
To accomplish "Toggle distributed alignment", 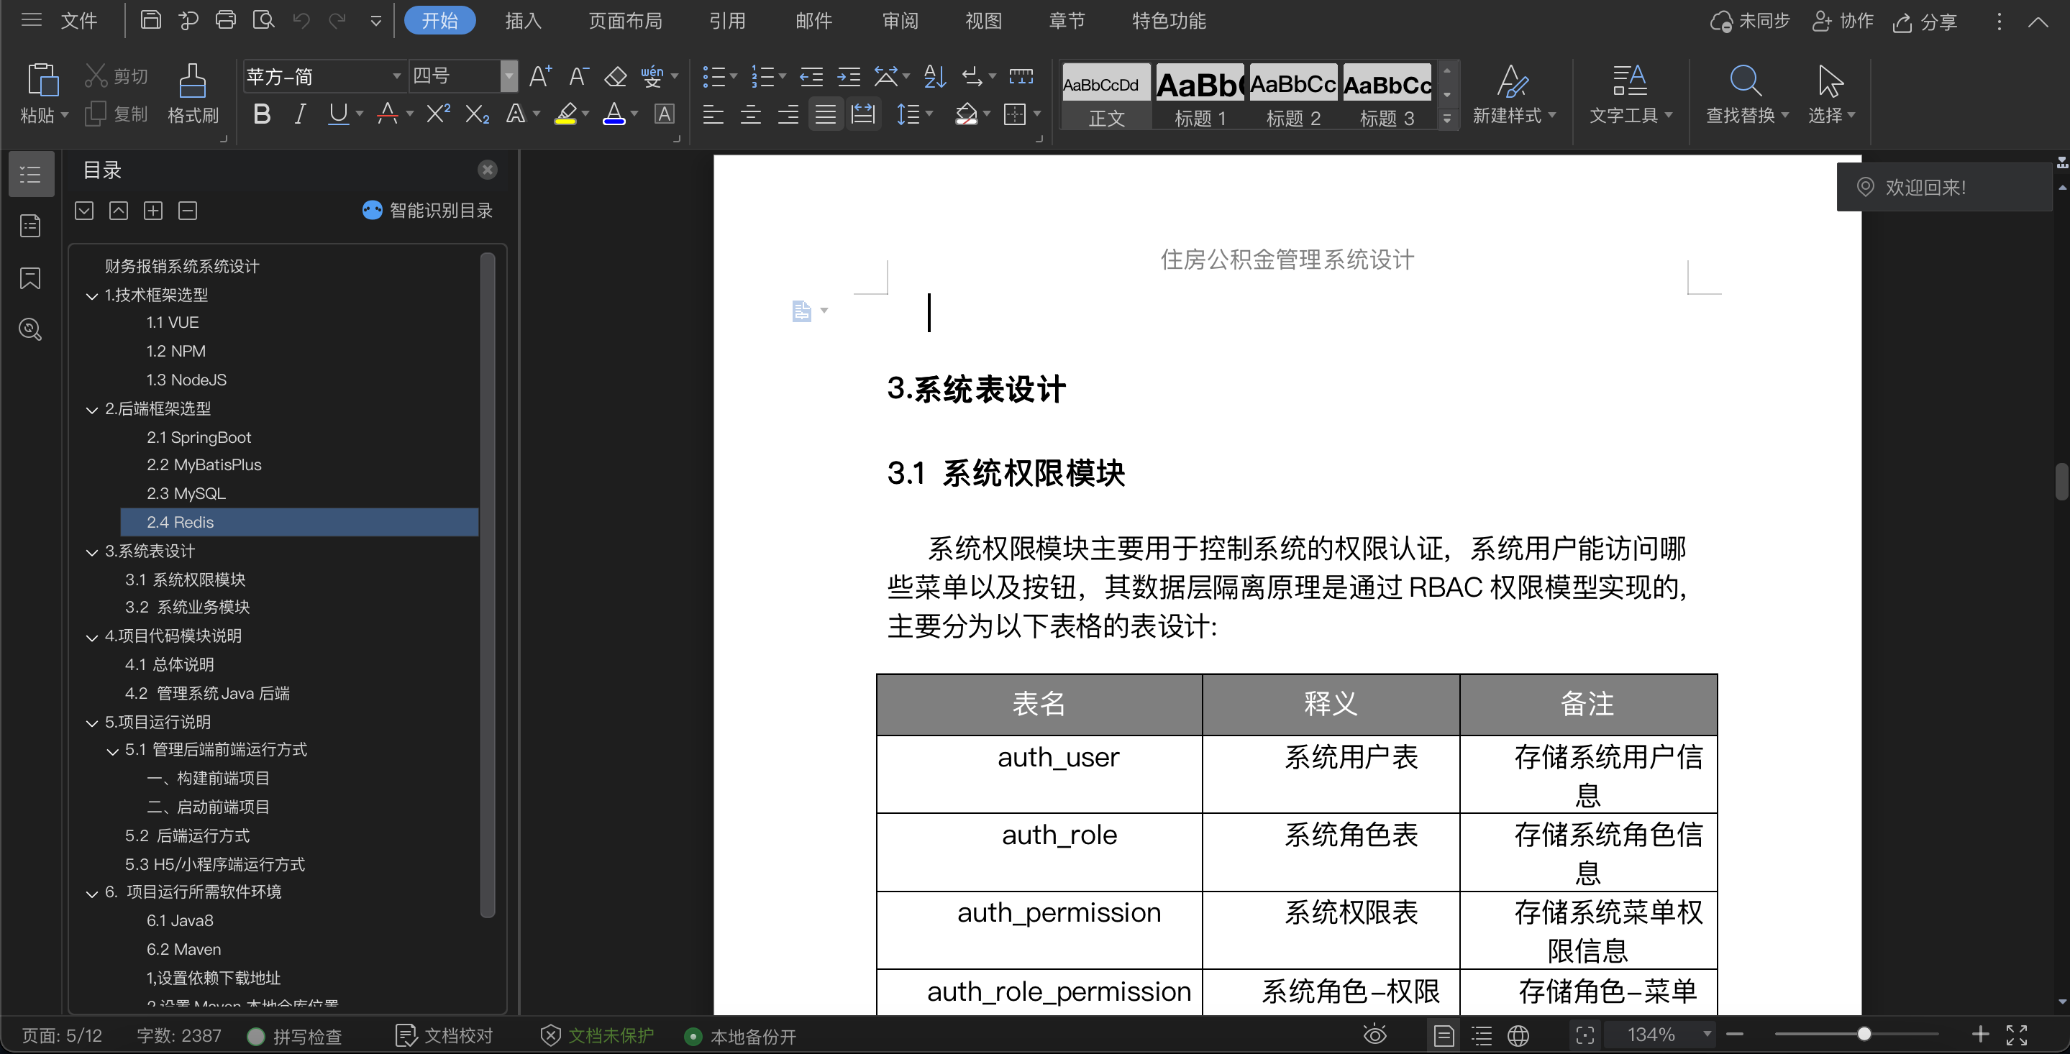I will pyautogui.click(x=863, y=114).
